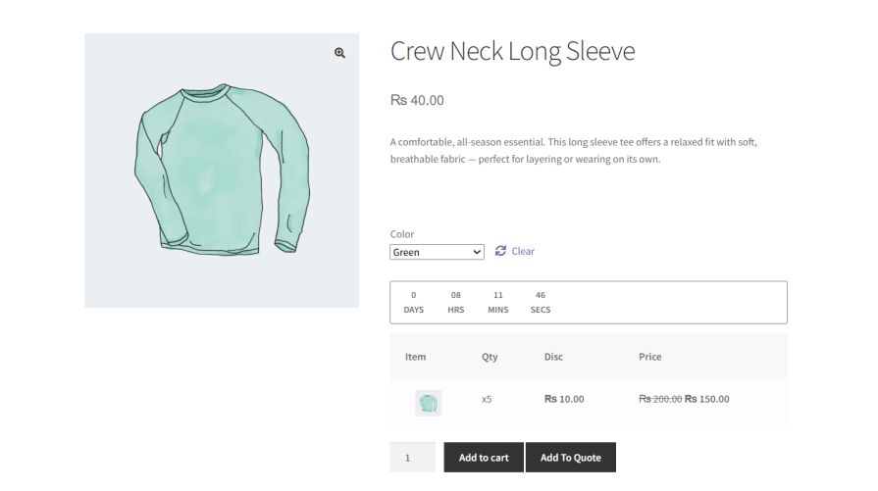
Task: Click the HRS countdown value
Action: pos(456,295)
